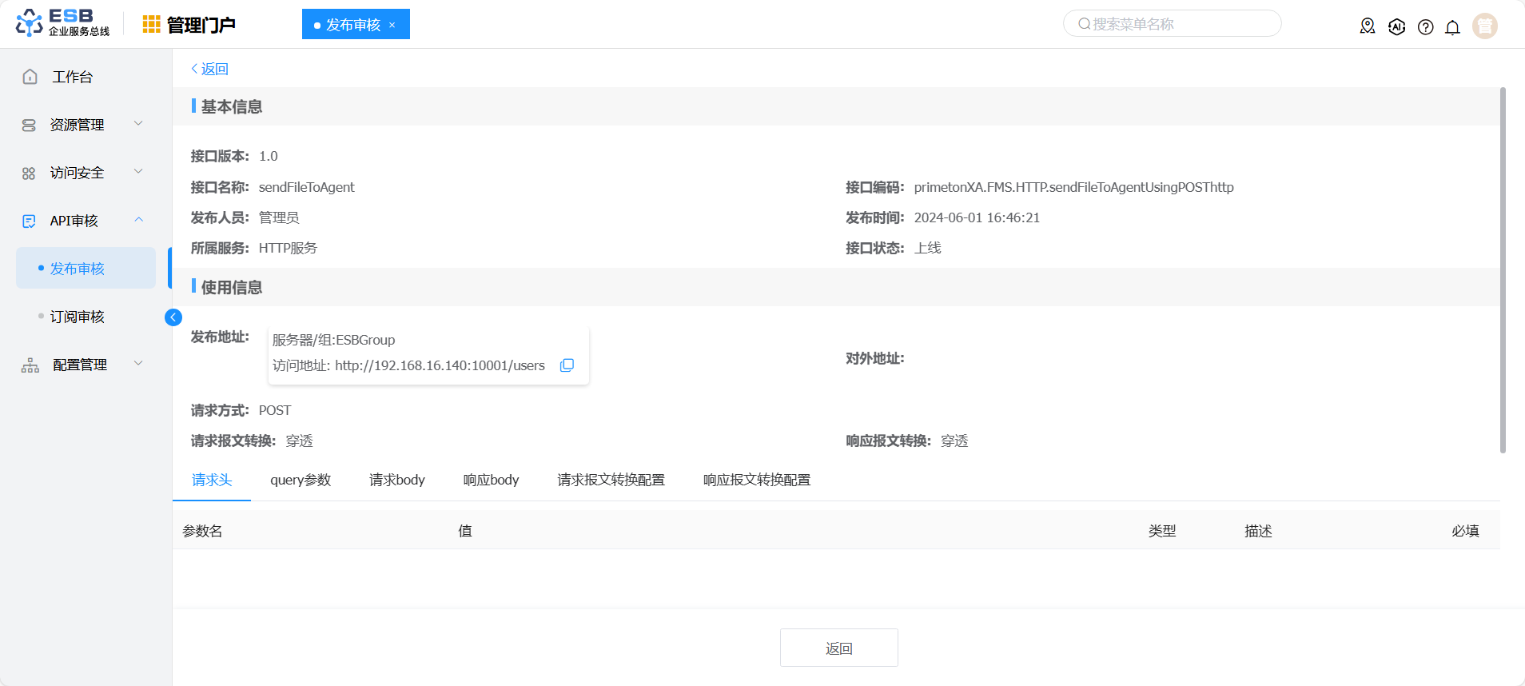Viewport: 1525px width, 686px height.
Task: Open the help question mark icon
Action: click(x=1425, y=27)
